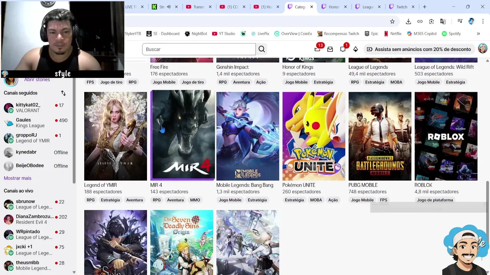The height and width of the screenshot is (275, 490).
Task: Open the media control playlist icon
Action: pos(460,21)
